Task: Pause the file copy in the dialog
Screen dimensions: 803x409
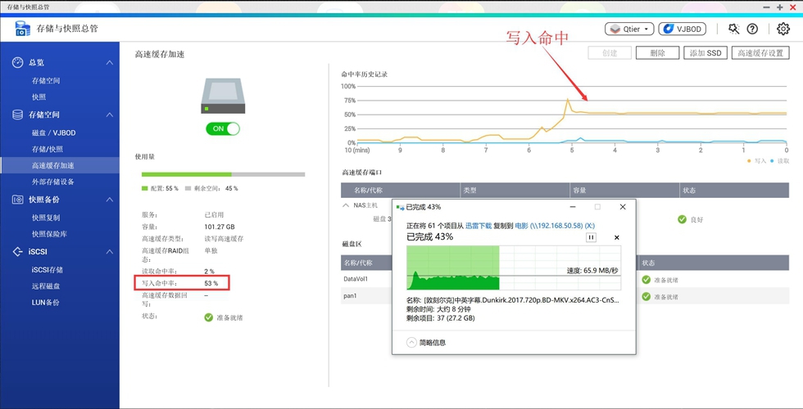Action: click(591, 237)
